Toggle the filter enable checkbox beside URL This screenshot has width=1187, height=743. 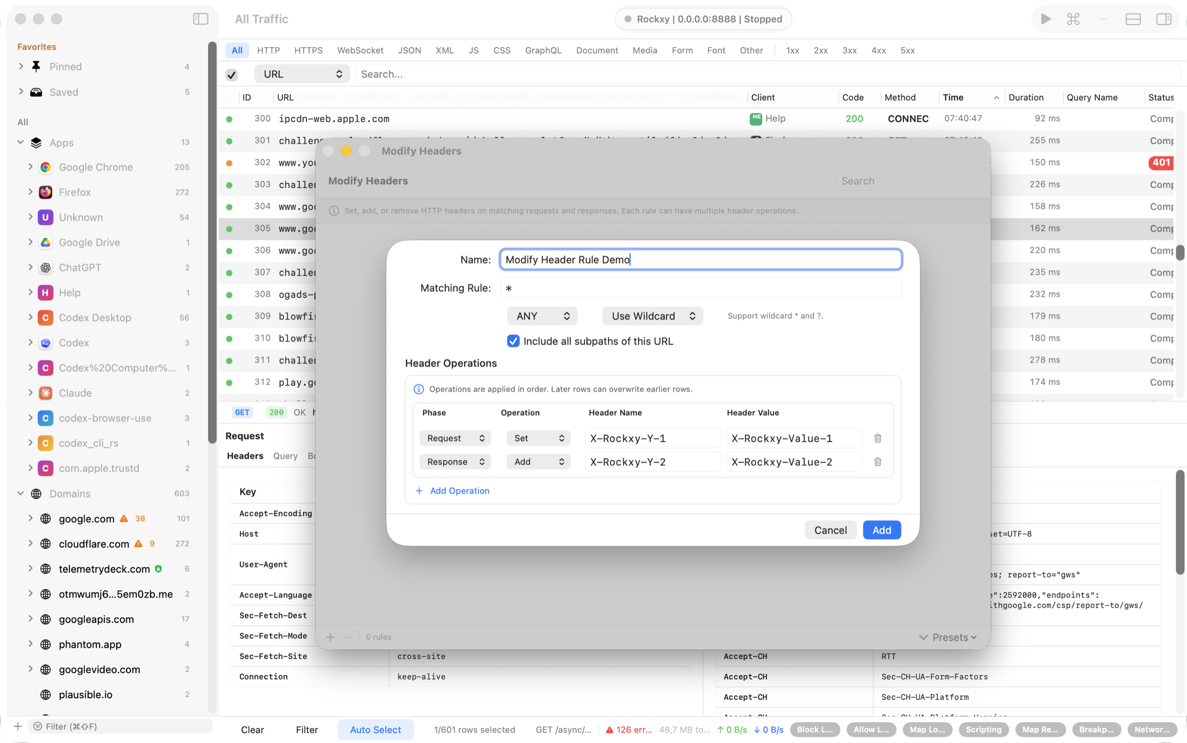[x=232, y=74]
